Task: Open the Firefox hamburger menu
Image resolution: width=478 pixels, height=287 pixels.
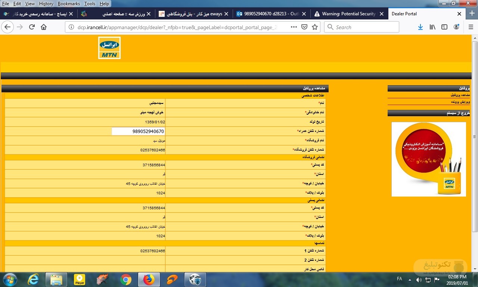Action: (469, 27)
